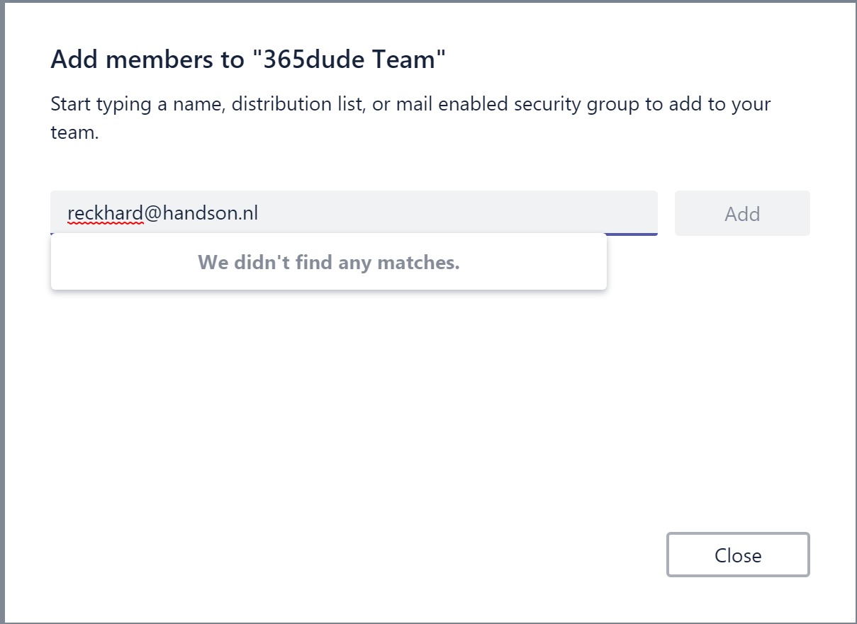Click 'Add members' words in the heading
The image size is (857, 624).
click(x=126, y=59)
